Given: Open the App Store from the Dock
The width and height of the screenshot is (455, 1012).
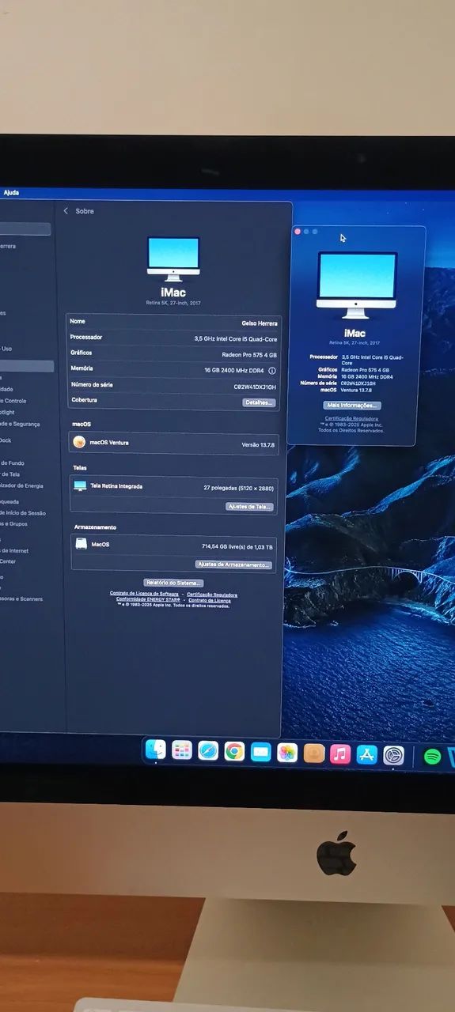Looking at the screenshot, I should [x=367, y=755].
